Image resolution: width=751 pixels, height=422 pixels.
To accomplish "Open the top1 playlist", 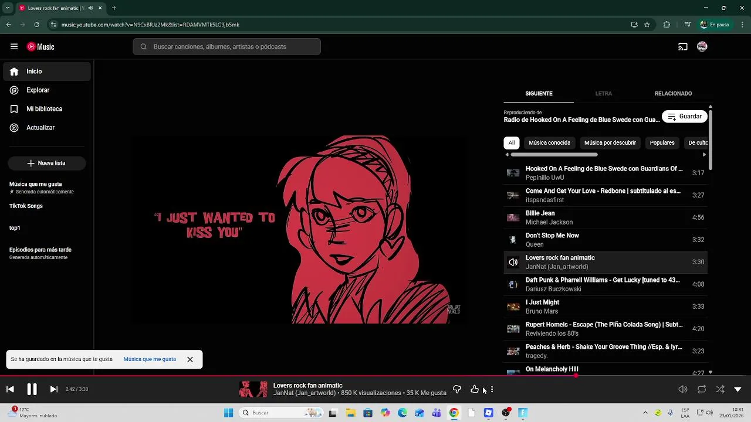I will 15,228.
